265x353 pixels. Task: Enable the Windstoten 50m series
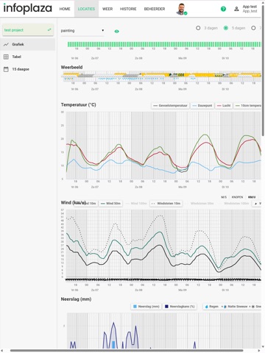click(x=199, y=204)
